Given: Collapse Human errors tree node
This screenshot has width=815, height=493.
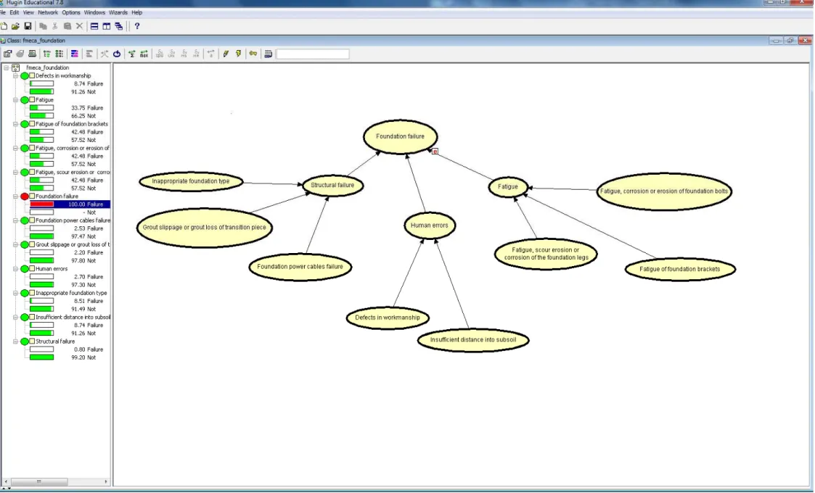Looking at the screenshot, I should pyautogui.click(x=15, y=268).
